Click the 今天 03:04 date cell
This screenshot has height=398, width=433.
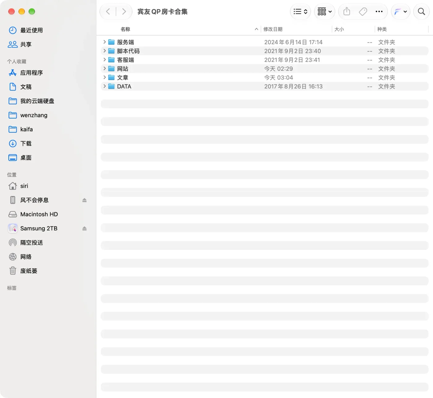(x=278, y=78)
